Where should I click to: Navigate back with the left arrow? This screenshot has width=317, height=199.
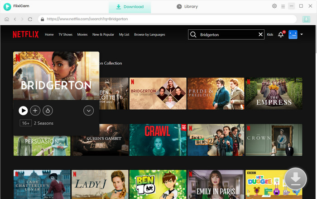click(15, 19)
